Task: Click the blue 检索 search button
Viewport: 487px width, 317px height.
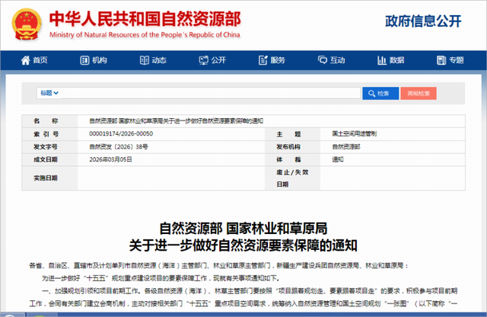Action: 380,93
